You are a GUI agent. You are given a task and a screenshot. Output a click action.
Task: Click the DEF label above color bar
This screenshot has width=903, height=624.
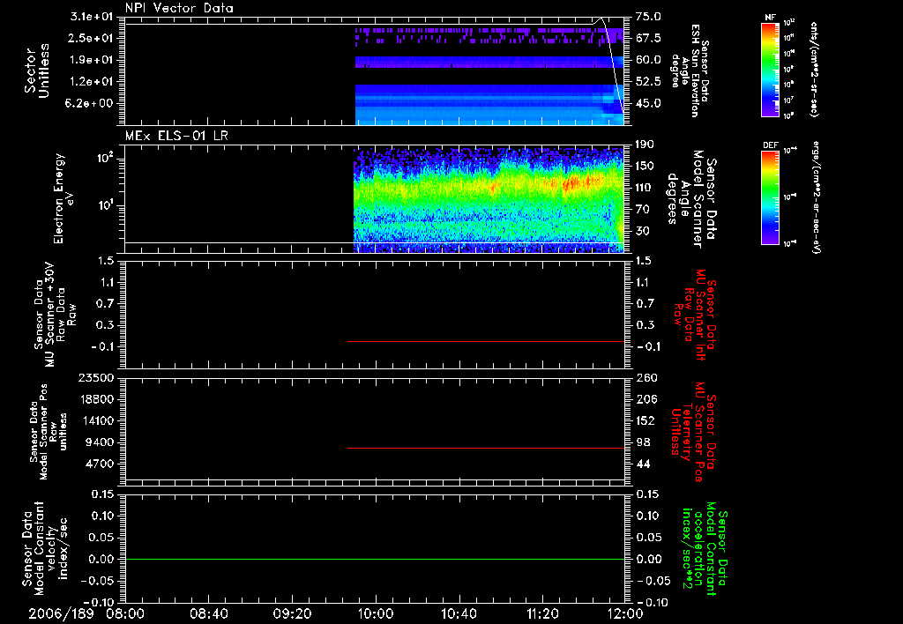(x=770, y=145)
